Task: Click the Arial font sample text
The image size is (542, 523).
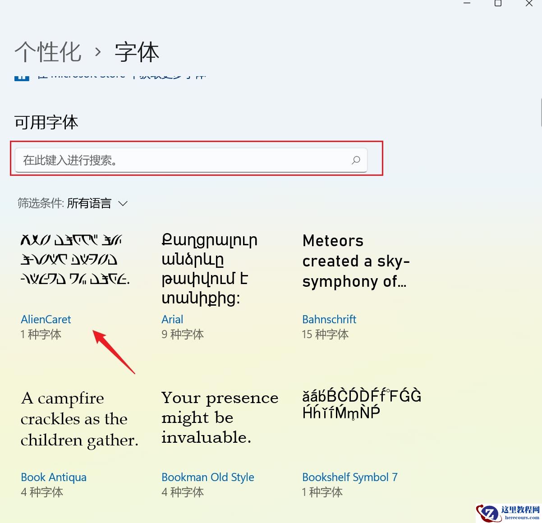Action: point(209,268)
